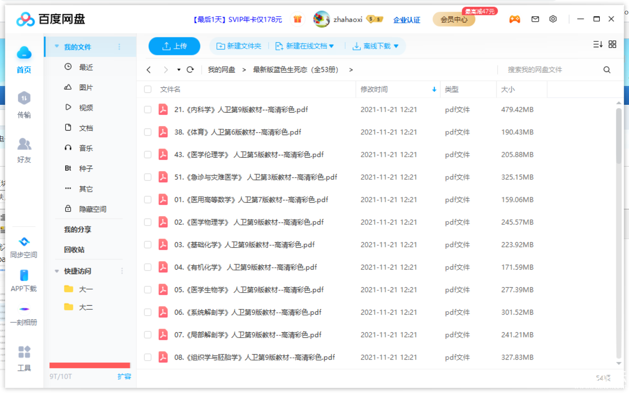Click the red storage usage bar

click(90, 366)
